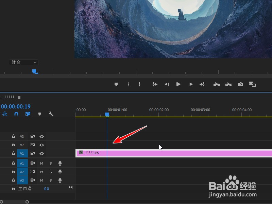This screenshot has height=204, width=272.
Task: Select the 11111.jpg clip on V1
Action: pos(174,153)
